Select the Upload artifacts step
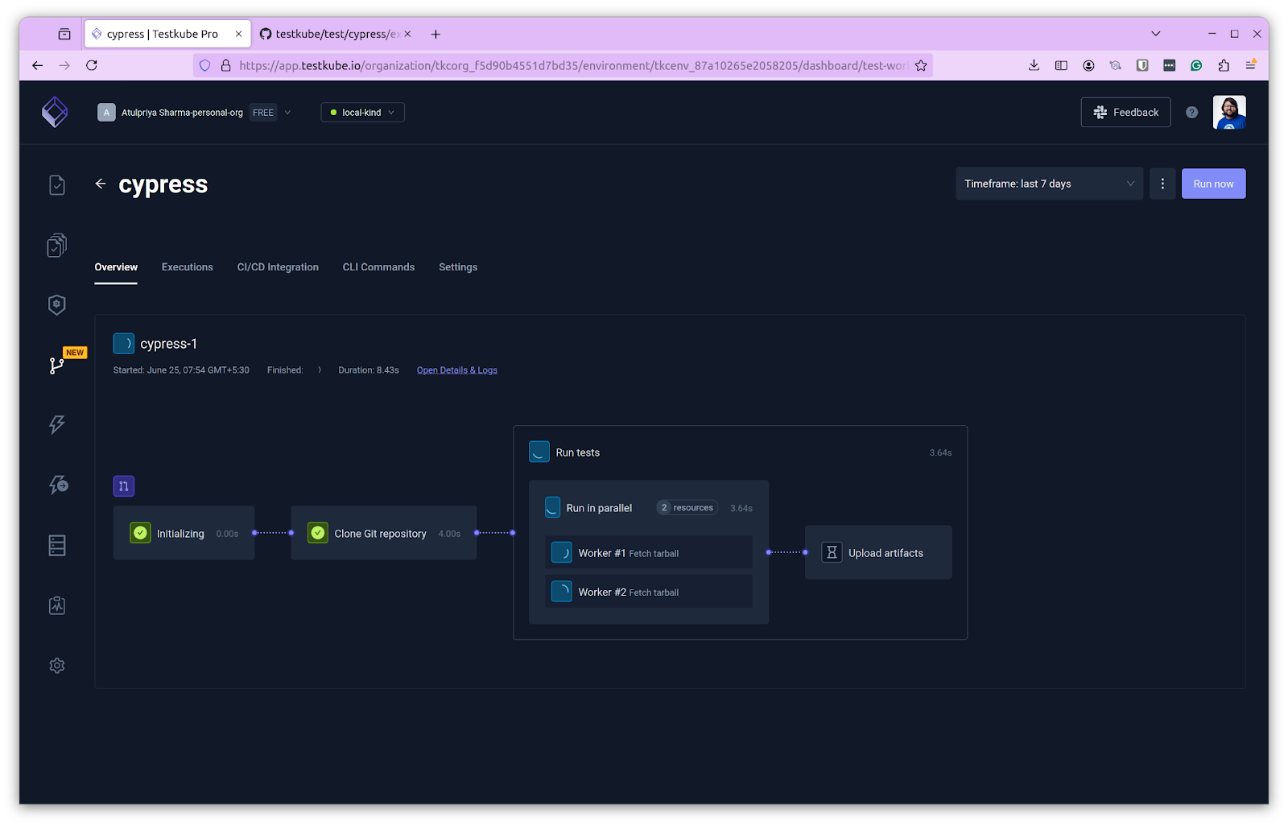 point(878,552)
